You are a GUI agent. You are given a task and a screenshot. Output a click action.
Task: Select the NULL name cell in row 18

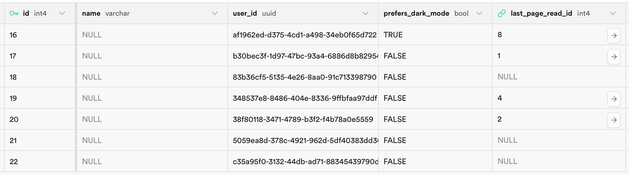point(92,77)
